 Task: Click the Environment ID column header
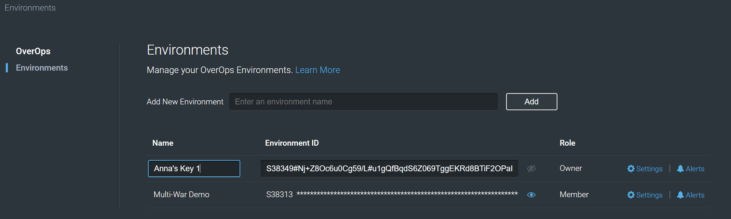(292, 143)
